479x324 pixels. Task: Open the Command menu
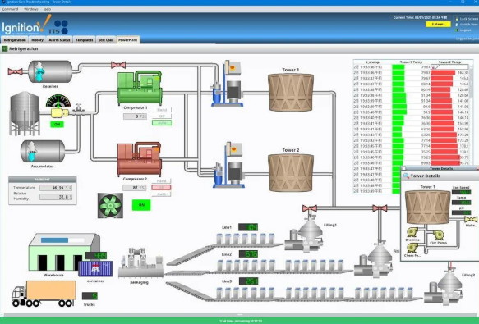click(x=10, y=9)
